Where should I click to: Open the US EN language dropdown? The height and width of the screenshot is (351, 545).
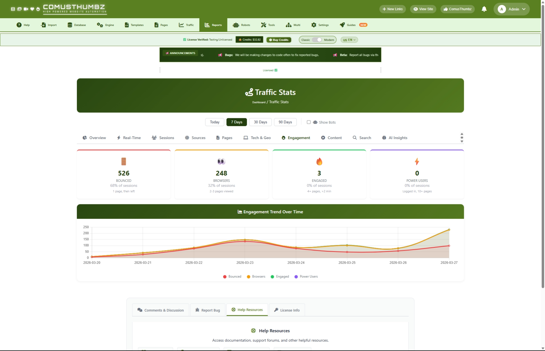tap(349, 40)
